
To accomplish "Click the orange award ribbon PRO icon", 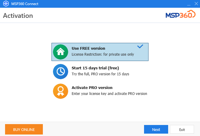I will [x=60, y=91].
